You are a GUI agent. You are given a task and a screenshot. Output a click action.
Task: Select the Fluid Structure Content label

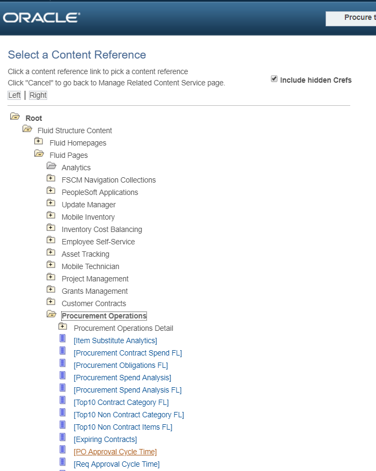pos(75,131)
